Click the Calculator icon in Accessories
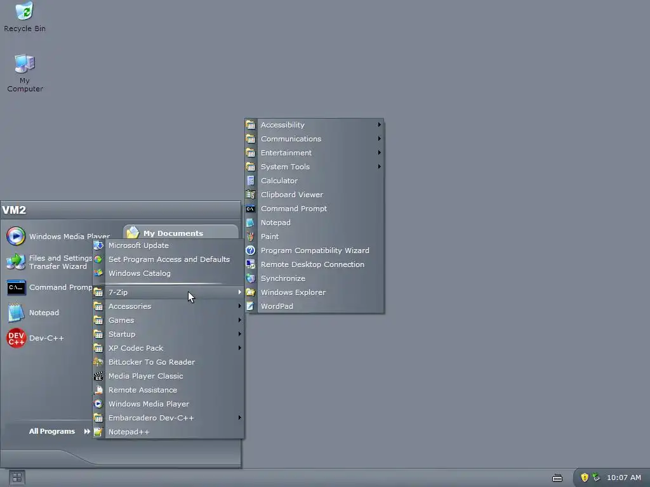Viewport: 650px width, 487px height. tap(250, 181)
